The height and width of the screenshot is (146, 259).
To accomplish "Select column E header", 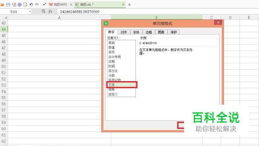I will point(249,18).
